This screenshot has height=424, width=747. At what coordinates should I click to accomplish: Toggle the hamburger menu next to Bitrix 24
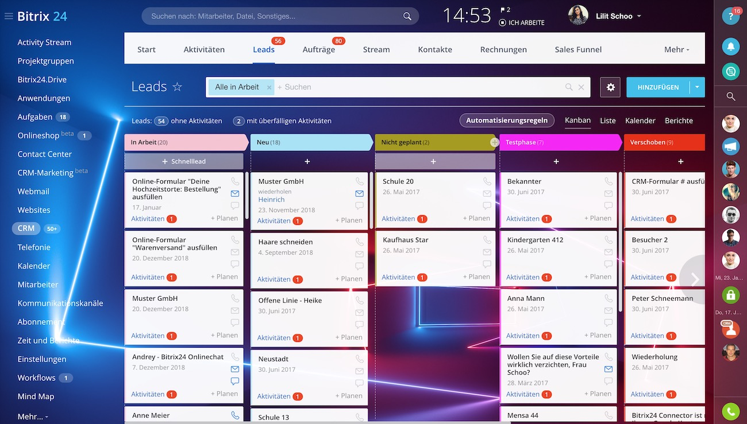point(9,17)
